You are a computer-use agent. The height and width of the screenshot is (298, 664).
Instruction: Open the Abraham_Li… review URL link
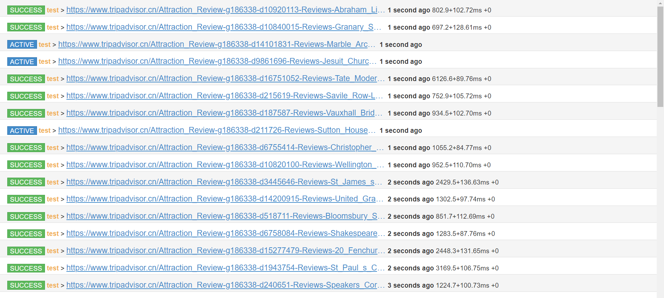click(225, 10)
